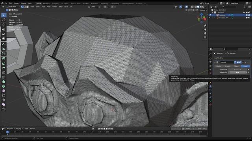Toggle Remesh modifier render display
252x141 pixels.
pos(240,62)
